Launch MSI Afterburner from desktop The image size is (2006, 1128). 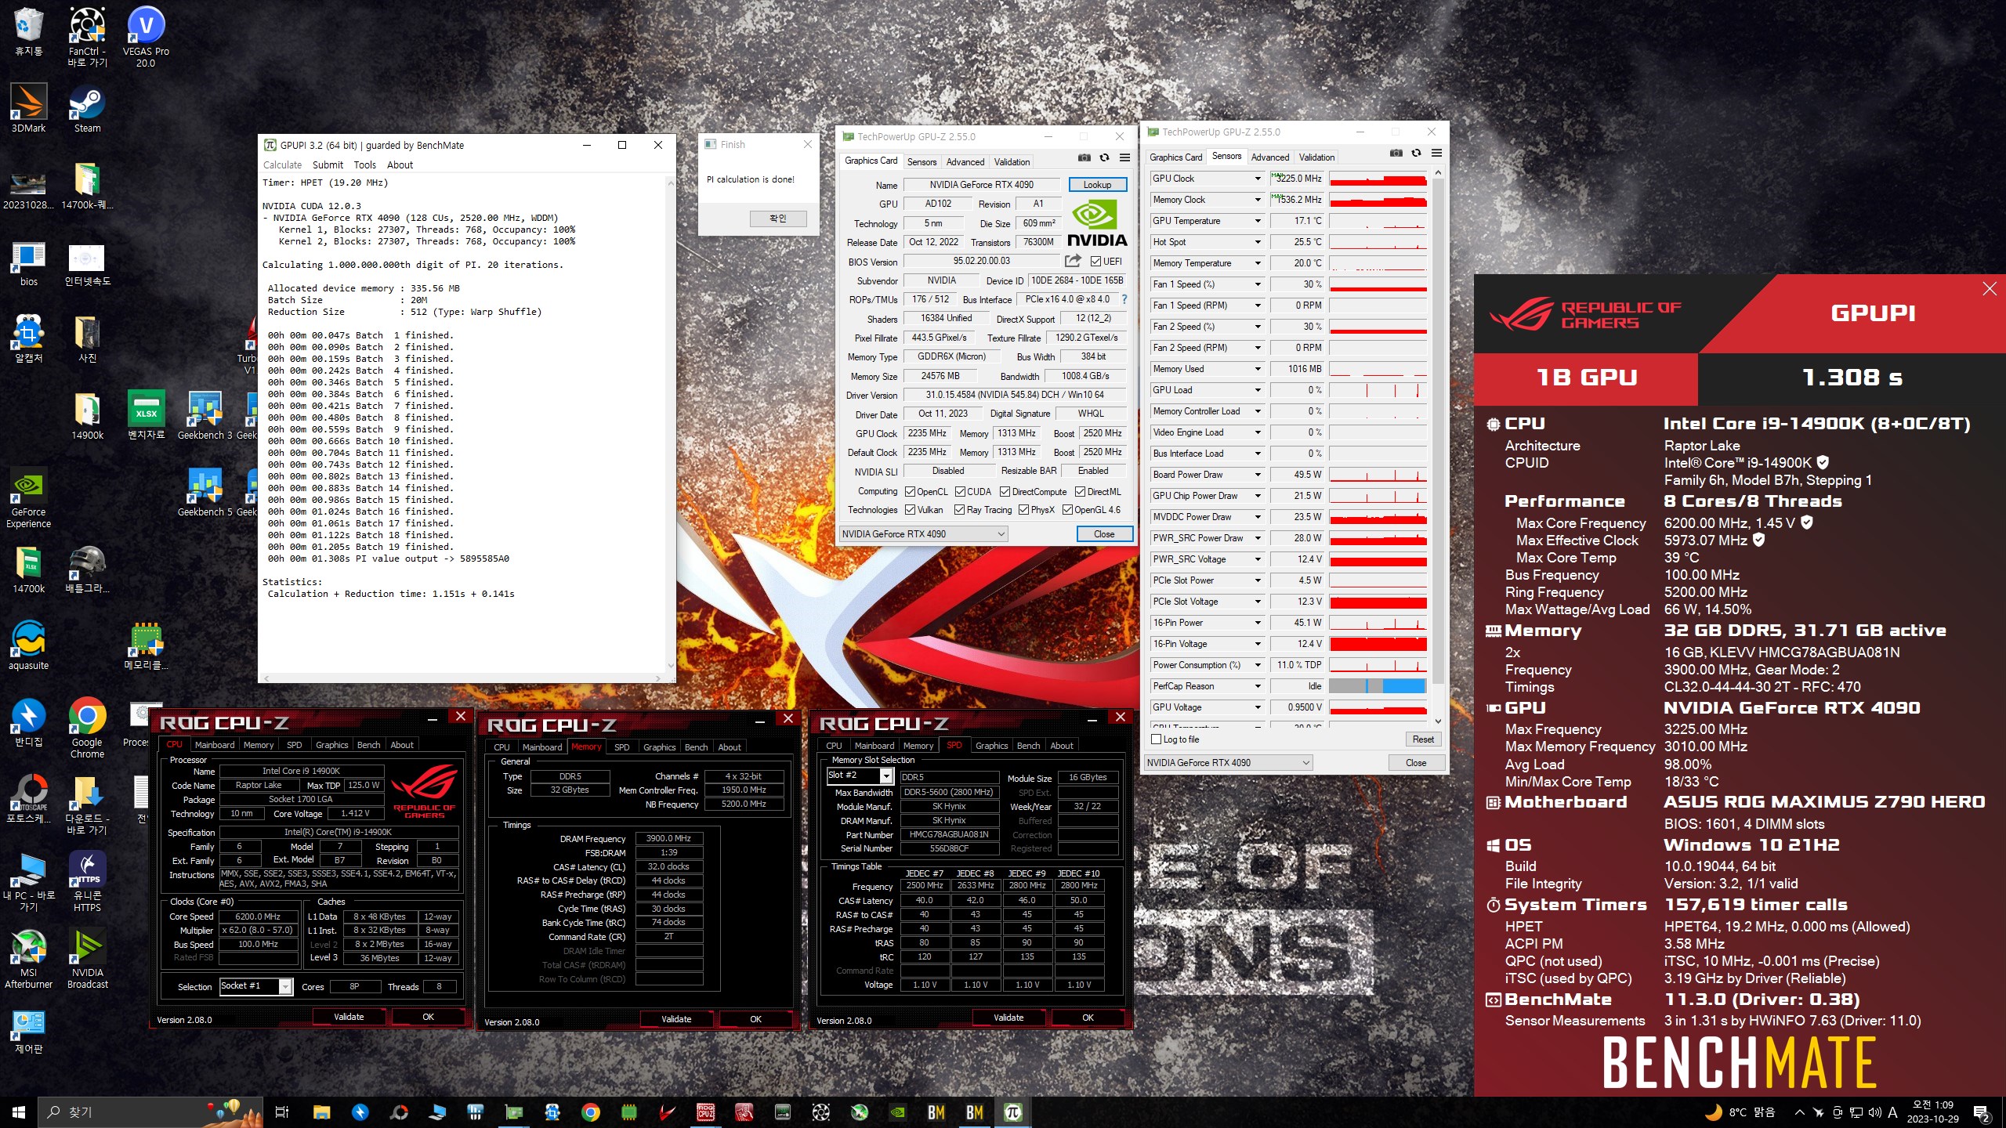point(28,960)
